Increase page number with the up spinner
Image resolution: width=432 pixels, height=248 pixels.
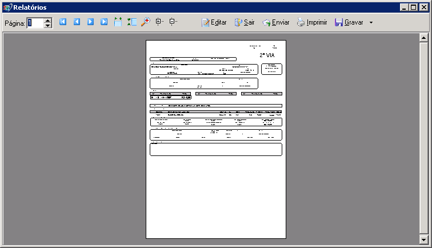click(x=47, y=21)
